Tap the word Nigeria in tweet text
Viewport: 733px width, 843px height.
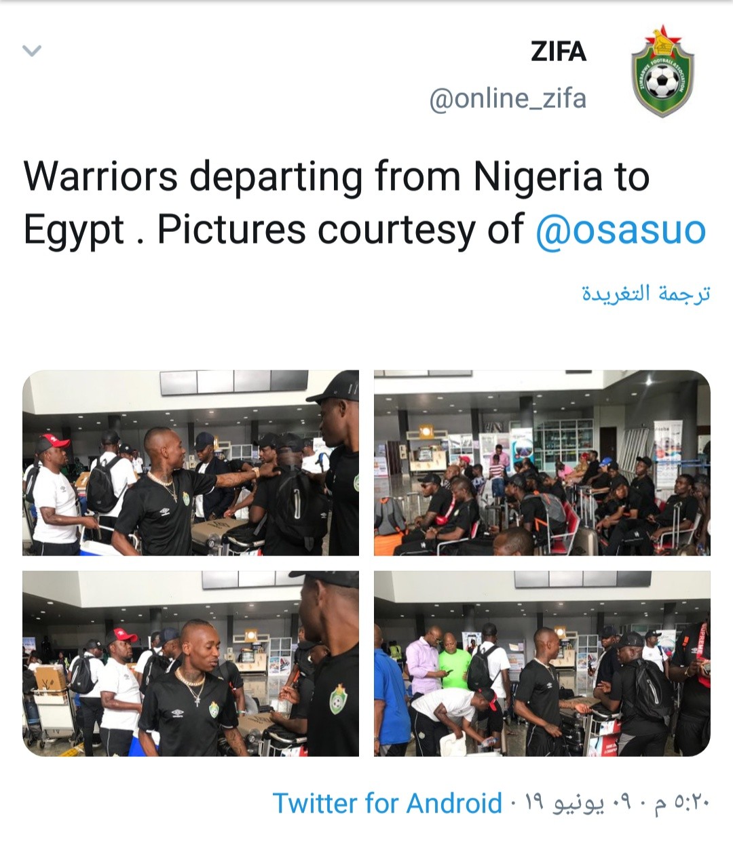click(x=537, y=176)
